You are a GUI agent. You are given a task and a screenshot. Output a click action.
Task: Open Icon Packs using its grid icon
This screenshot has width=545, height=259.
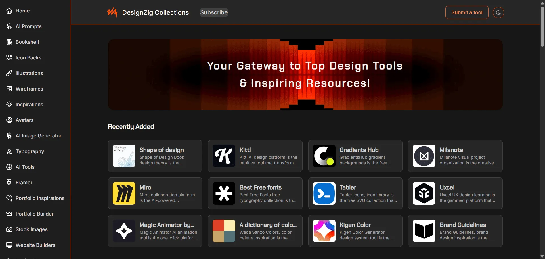(x=9, y=57)
